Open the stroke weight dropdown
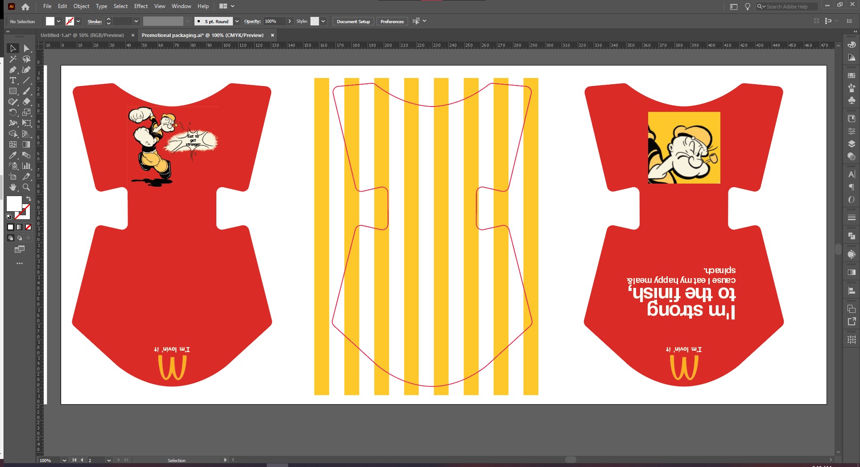 tap(136, 21)
